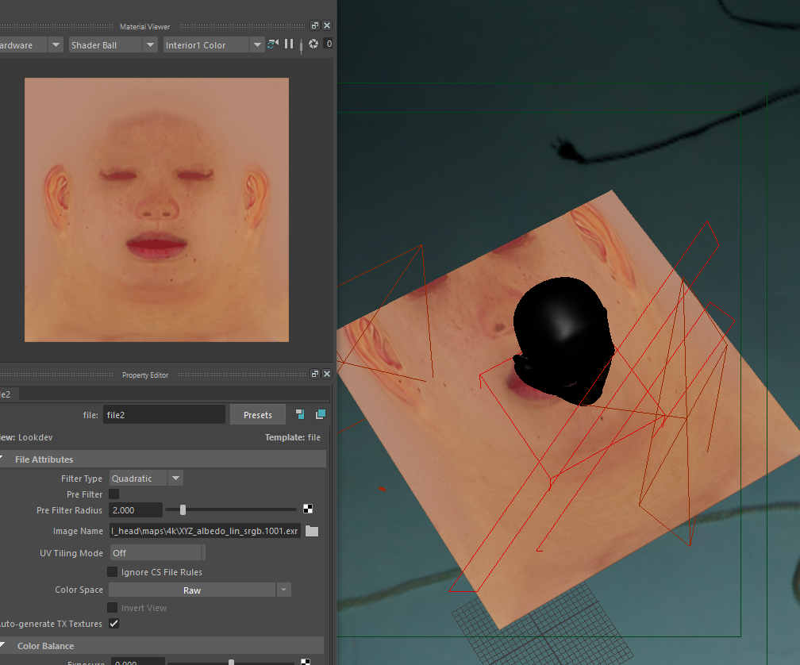This screenshot has width=800, height=665.
Task: Click the file name field containing file2
Action: click(163, 414)
